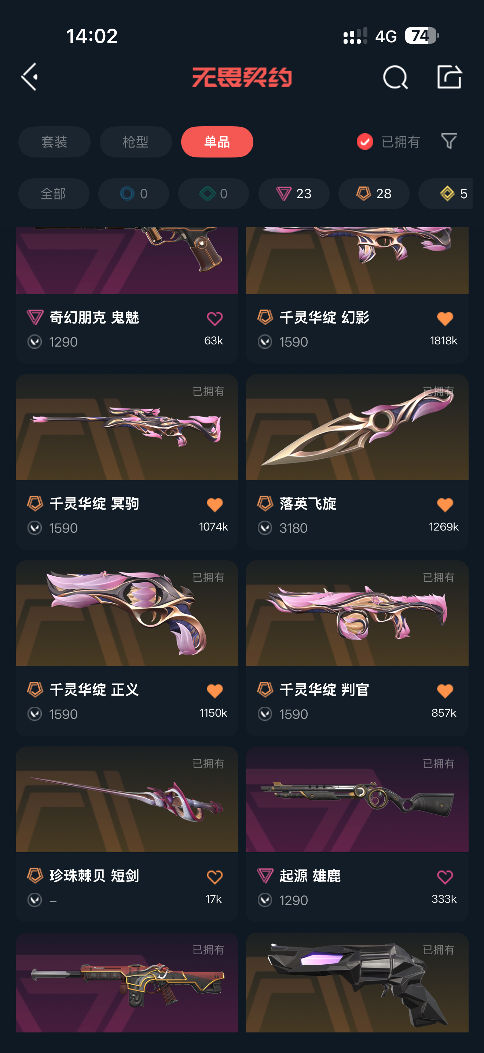Screen dimensions: 484x1053
Task: Toggle the heart on 珍珠棘贝 短剑
Action: pyautogui.click(x=214, y=877)
